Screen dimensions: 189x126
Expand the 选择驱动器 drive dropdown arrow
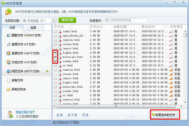click(54, 21)
